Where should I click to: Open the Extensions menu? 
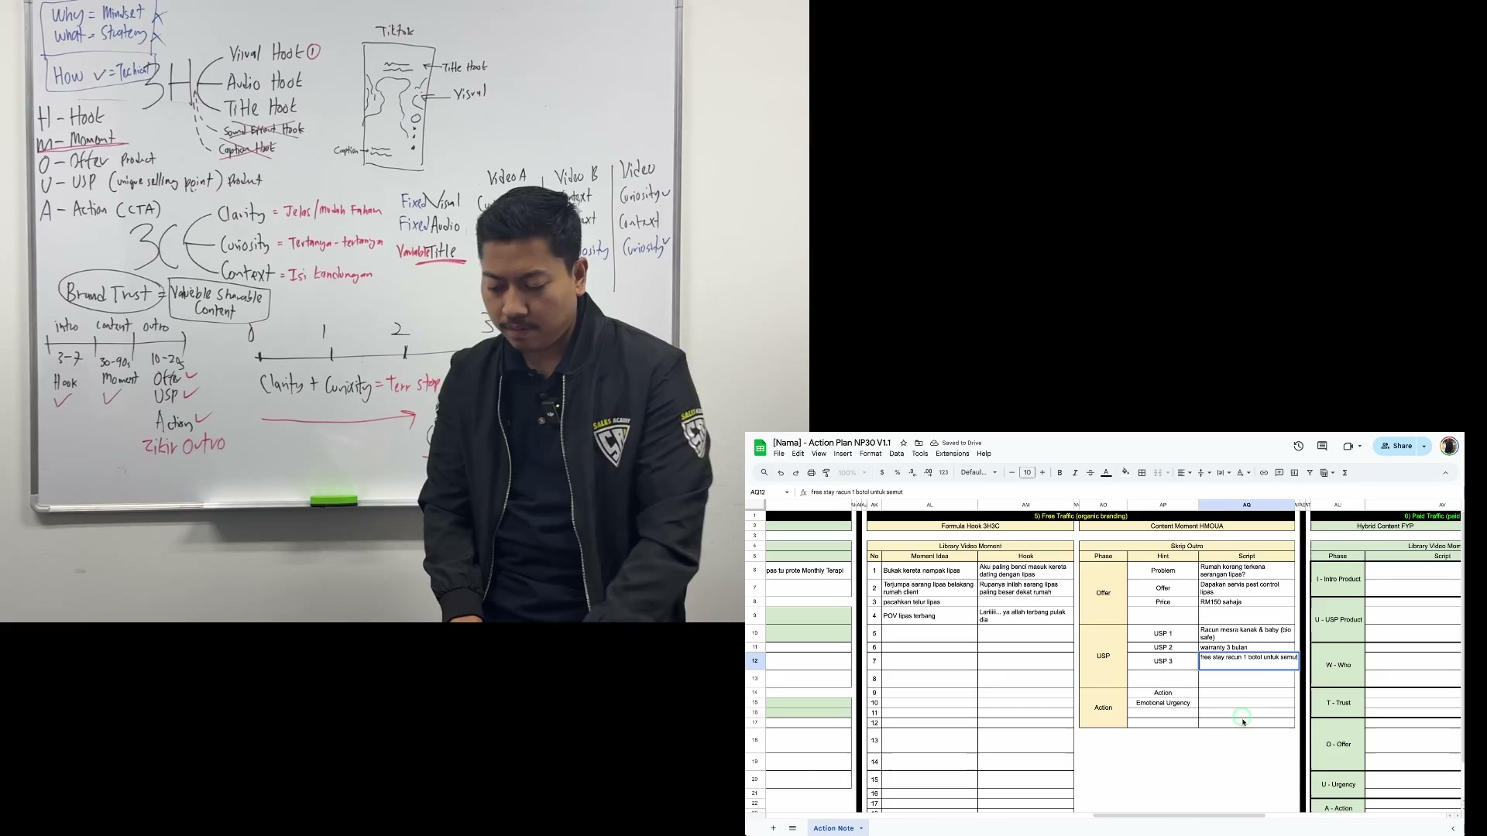click(x=952, y=454)
